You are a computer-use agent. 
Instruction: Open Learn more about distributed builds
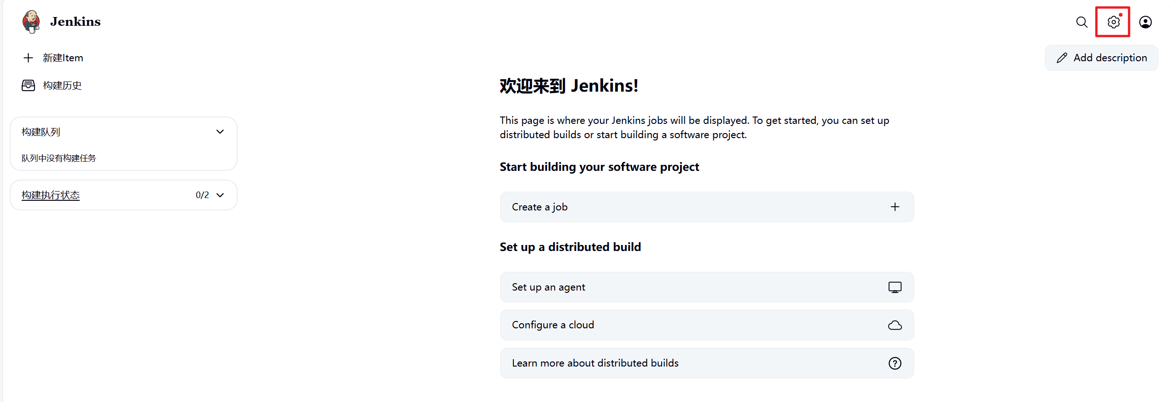pos(595,363)
